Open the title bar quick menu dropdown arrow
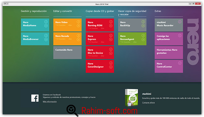 (8, 4)
